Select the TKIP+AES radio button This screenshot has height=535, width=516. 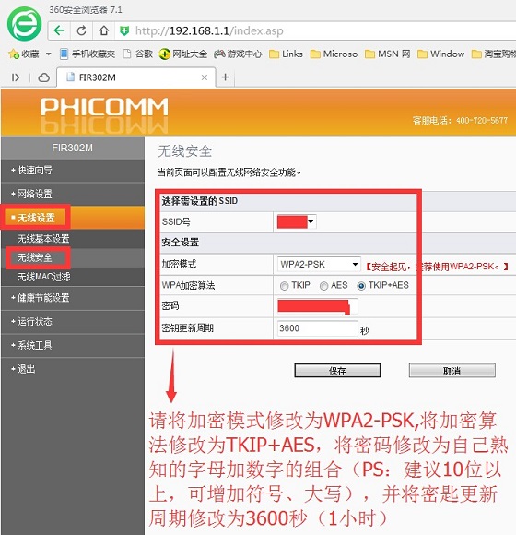coord(361,286)
